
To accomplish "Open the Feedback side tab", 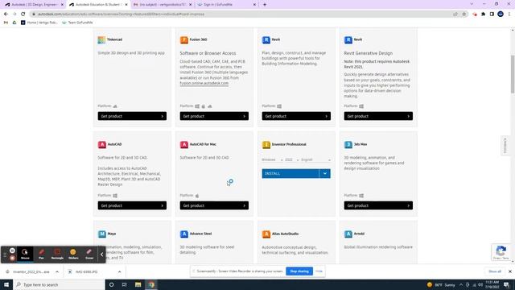I will (x=505, y=145).
